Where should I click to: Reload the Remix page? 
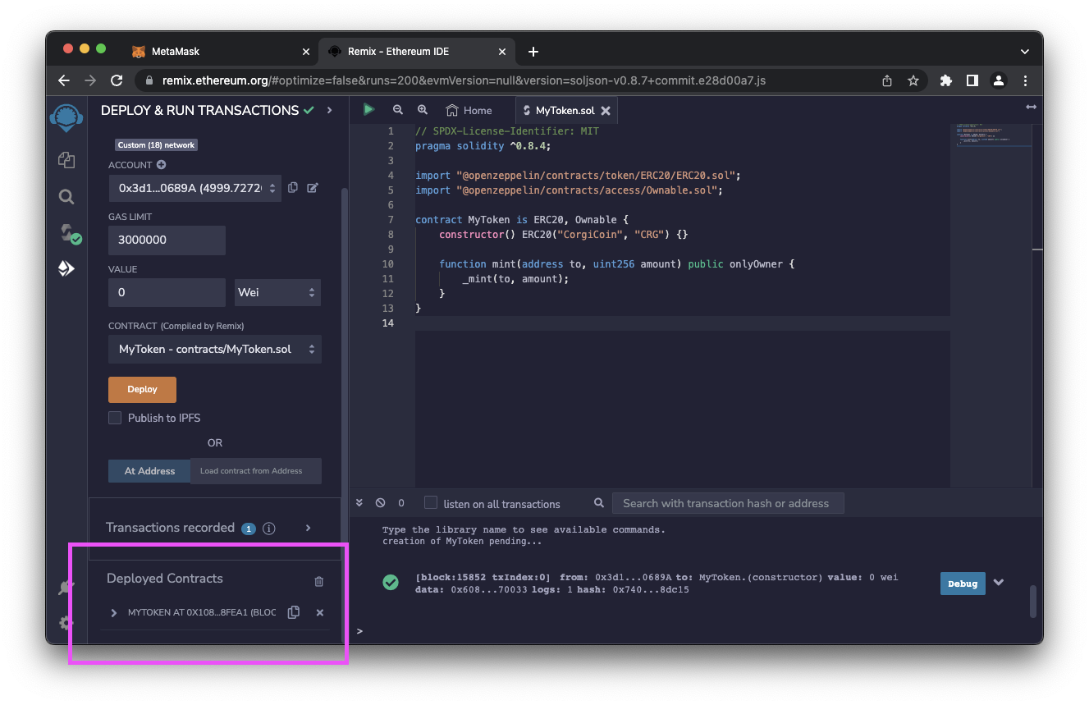117,80
